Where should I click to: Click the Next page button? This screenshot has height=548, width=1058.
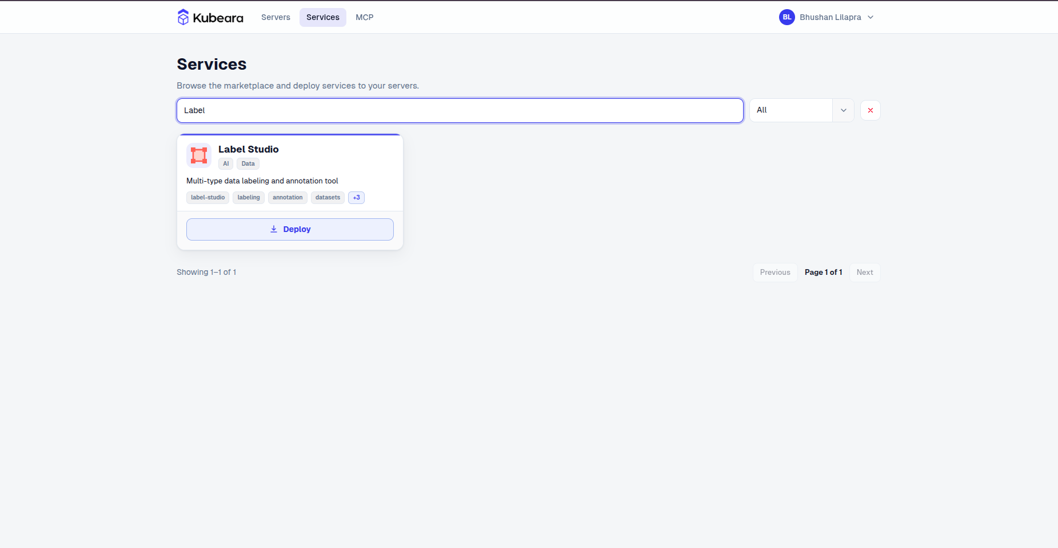tap(865, 273)
